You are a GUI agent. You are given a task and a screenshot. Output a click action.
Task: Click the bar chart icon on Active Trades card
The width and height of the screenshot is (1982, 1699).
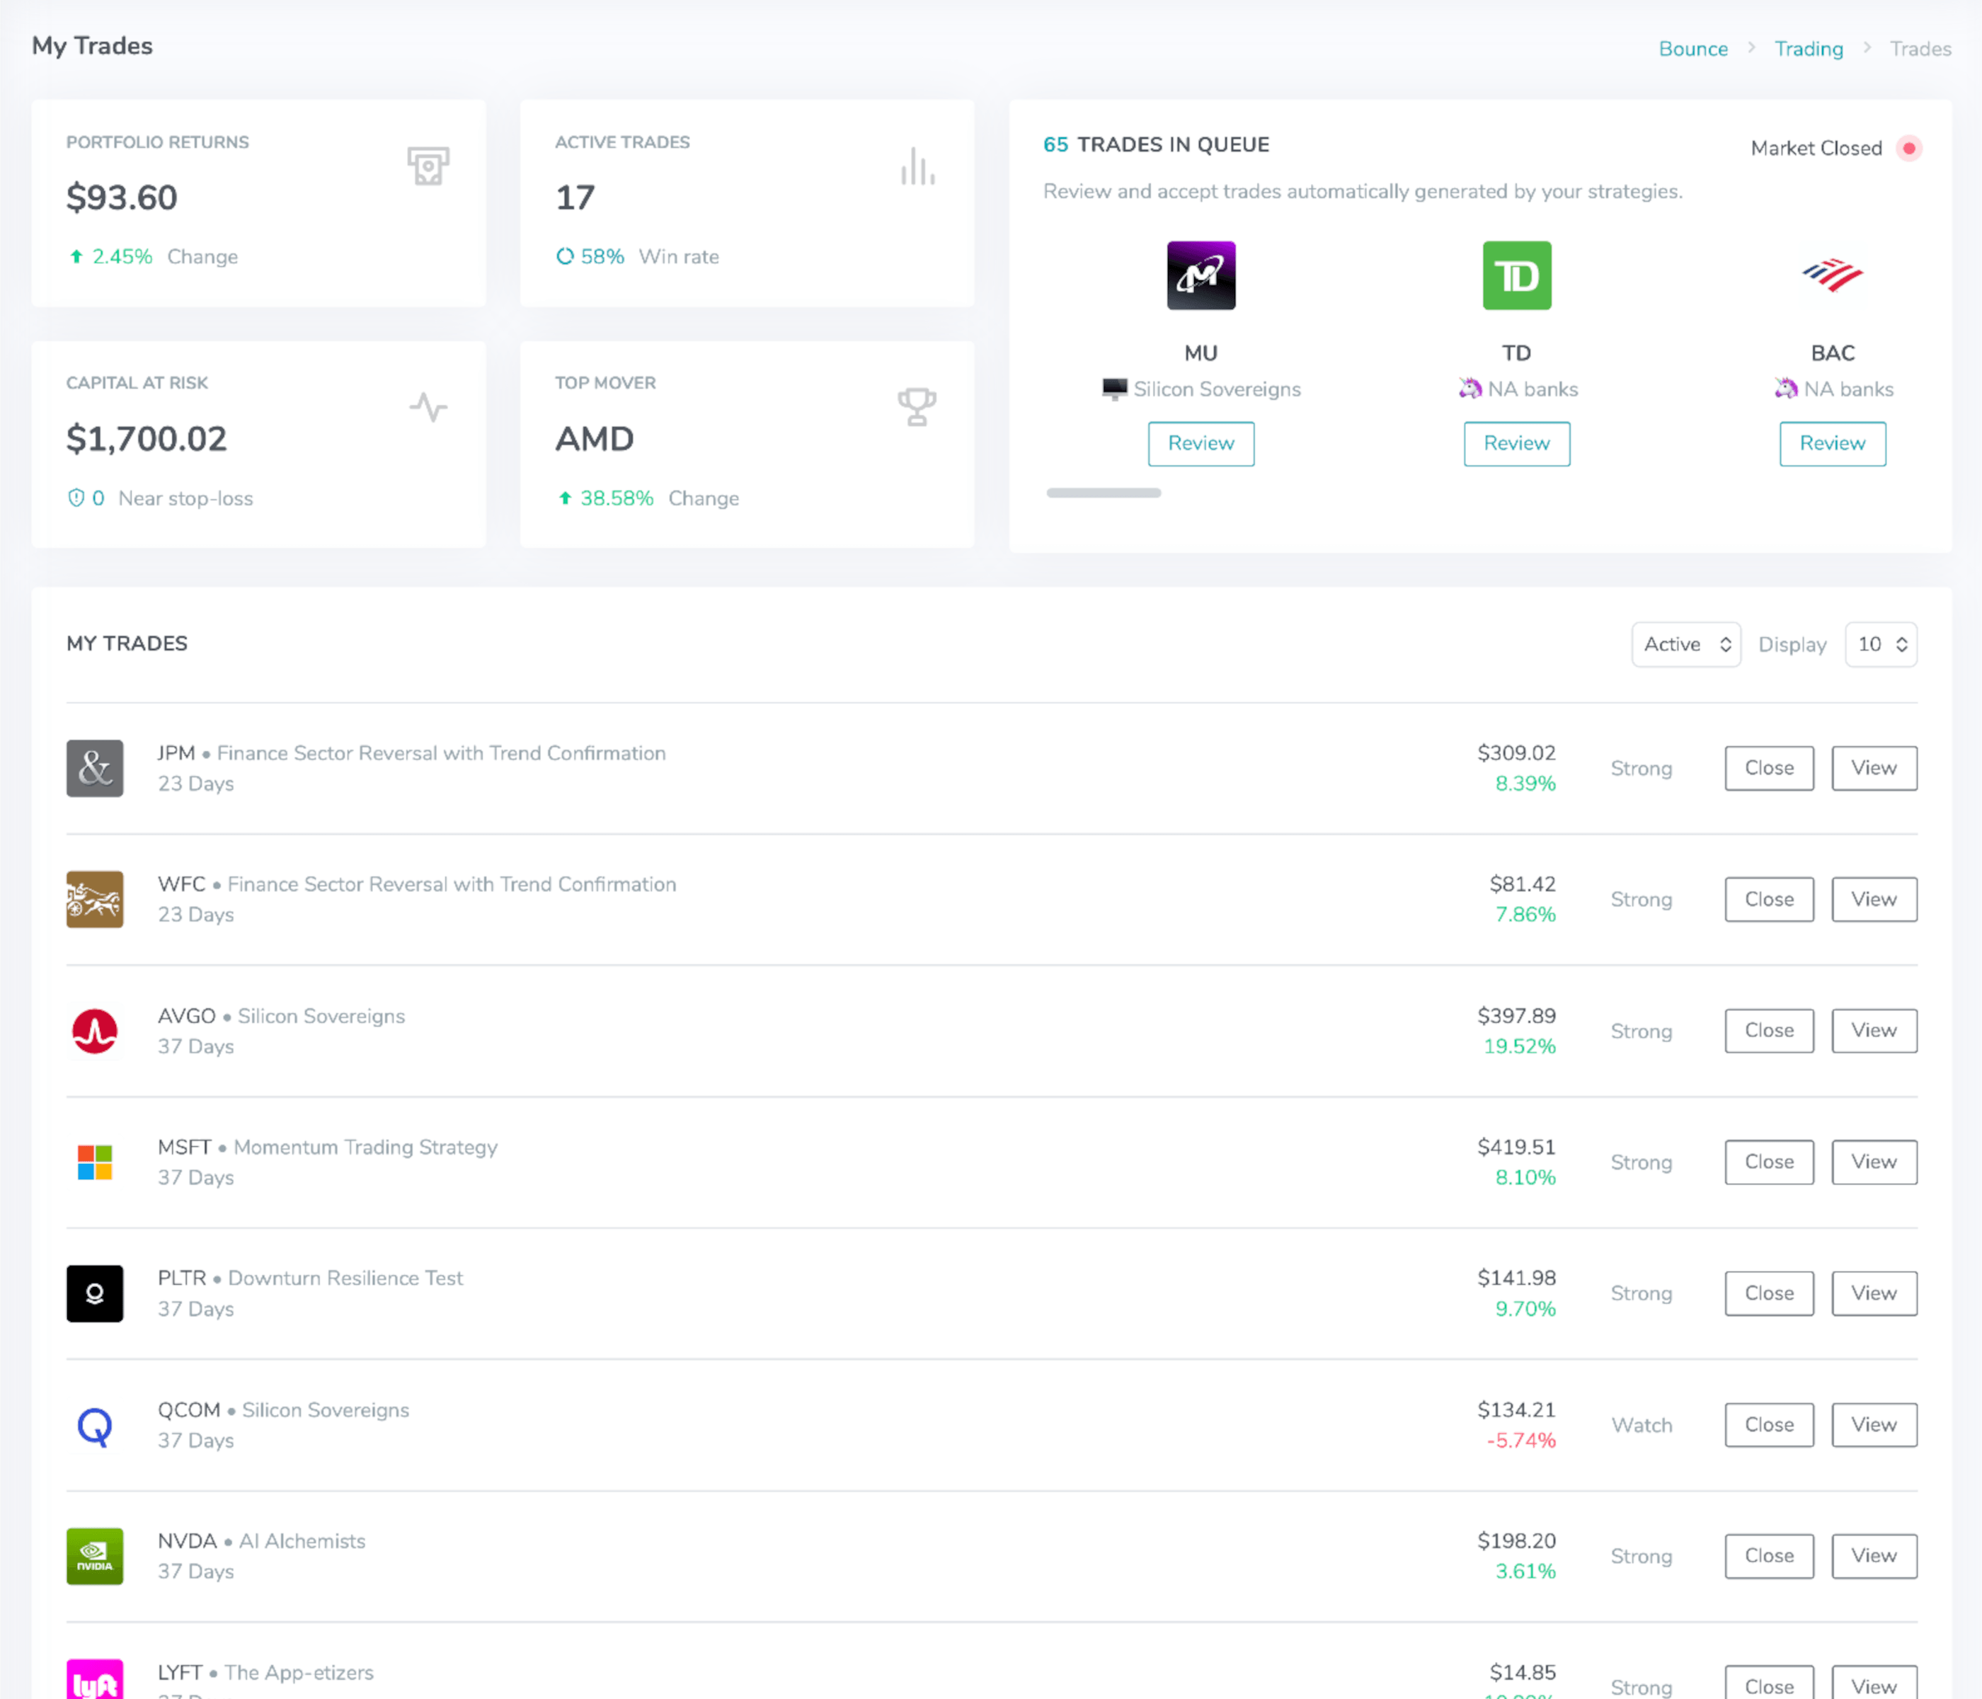click(x=917, y=166)
